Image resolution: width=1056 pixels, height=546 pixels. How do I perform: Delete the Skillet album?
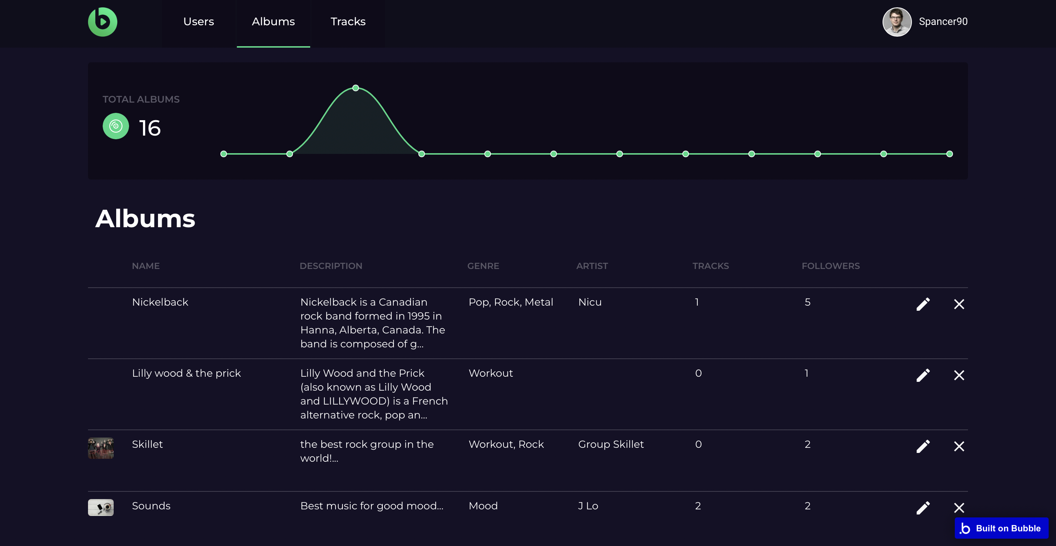pos(959,446)
